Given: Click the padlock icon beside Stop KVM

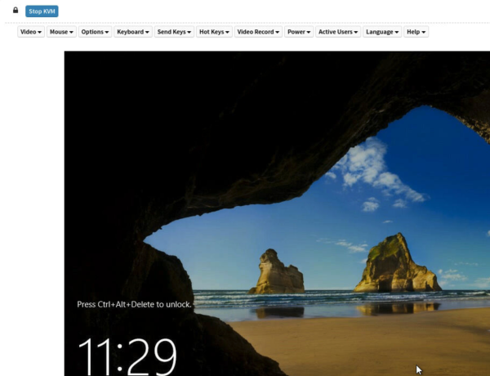Looking at the screenshot, I should 16,11.
